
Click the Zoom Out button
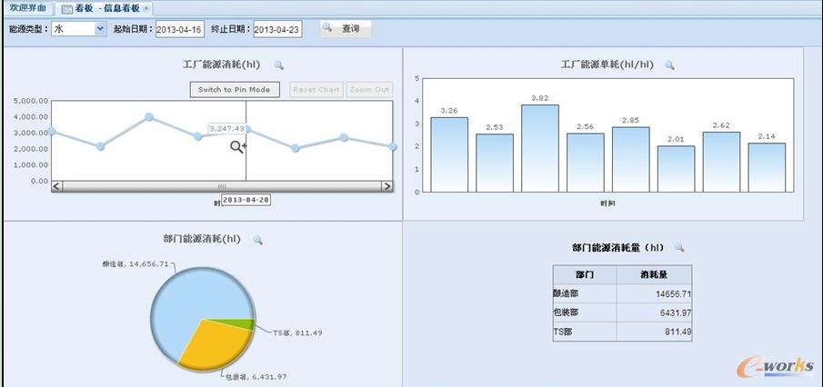click(x=369, y=90)
